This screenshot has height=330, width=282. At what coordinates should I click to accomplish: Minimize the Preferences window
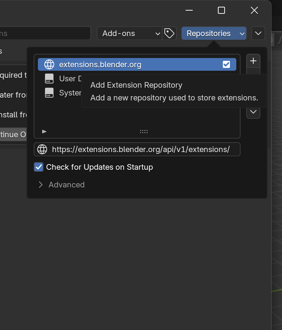coord(189,10)
